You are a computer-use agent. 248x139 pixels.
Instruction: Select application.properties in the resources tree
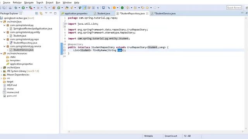(21, 64)
